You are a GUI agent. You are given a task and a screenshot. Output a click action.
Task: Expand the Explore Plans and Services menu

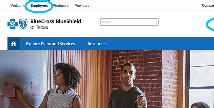pos(50,44)
